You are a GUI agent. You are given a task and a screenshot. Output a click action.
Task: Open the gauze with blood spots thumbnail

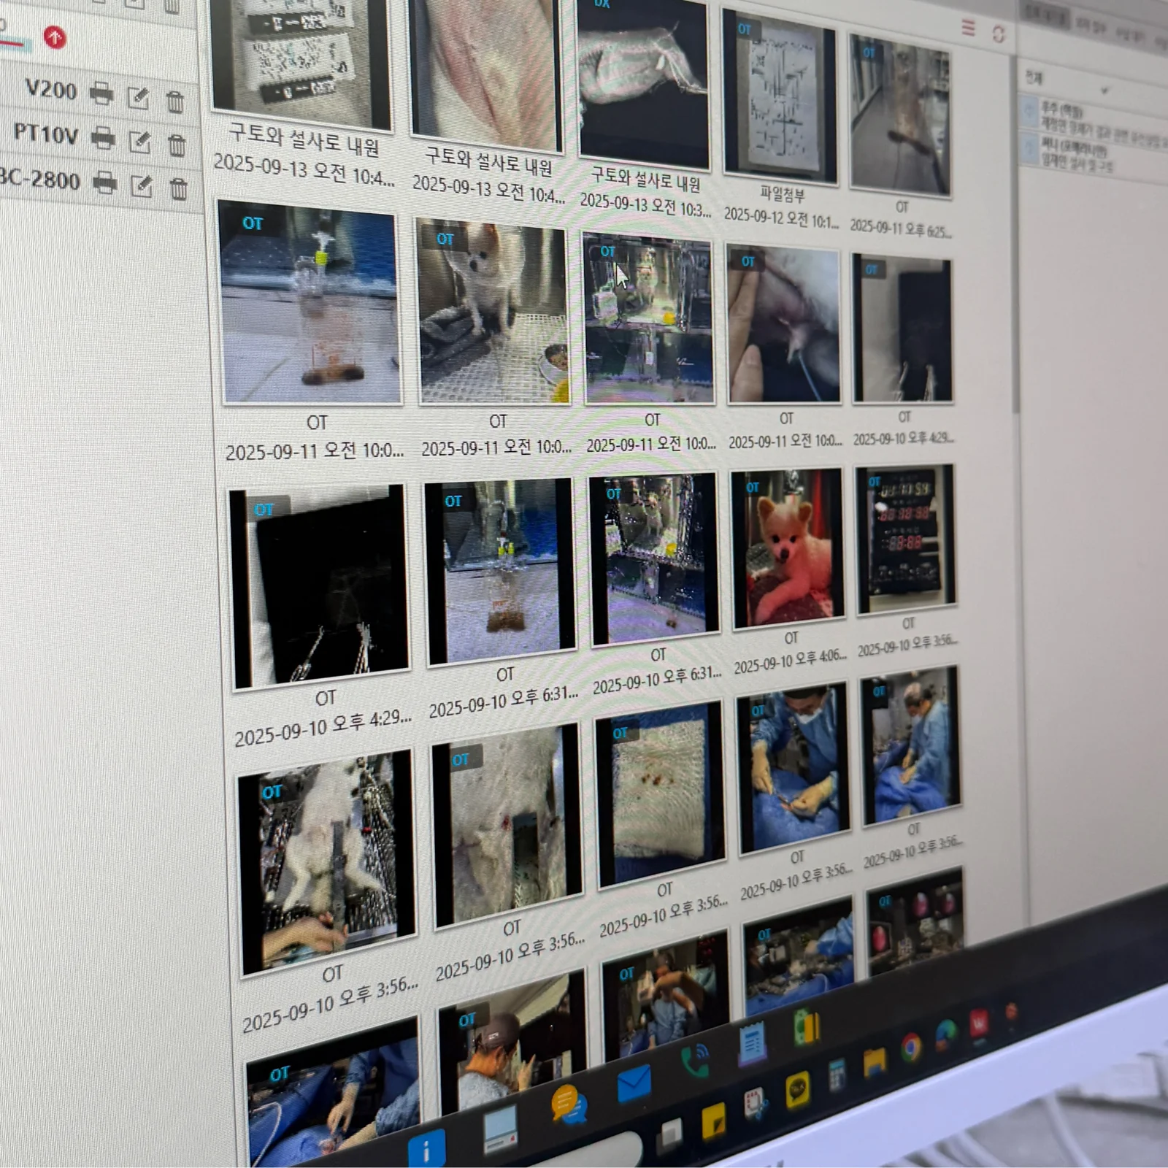pos(660,794)
